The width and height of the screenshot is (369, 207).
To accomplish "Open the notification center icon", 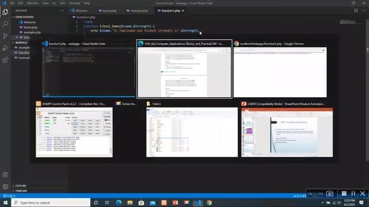I will point(362,202).
